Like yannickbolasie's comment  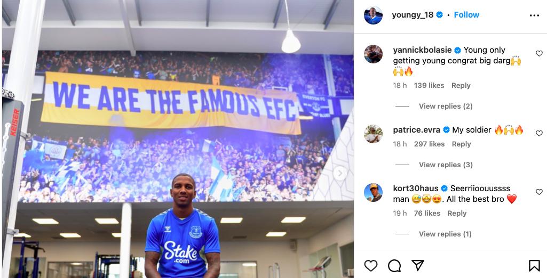539,53
